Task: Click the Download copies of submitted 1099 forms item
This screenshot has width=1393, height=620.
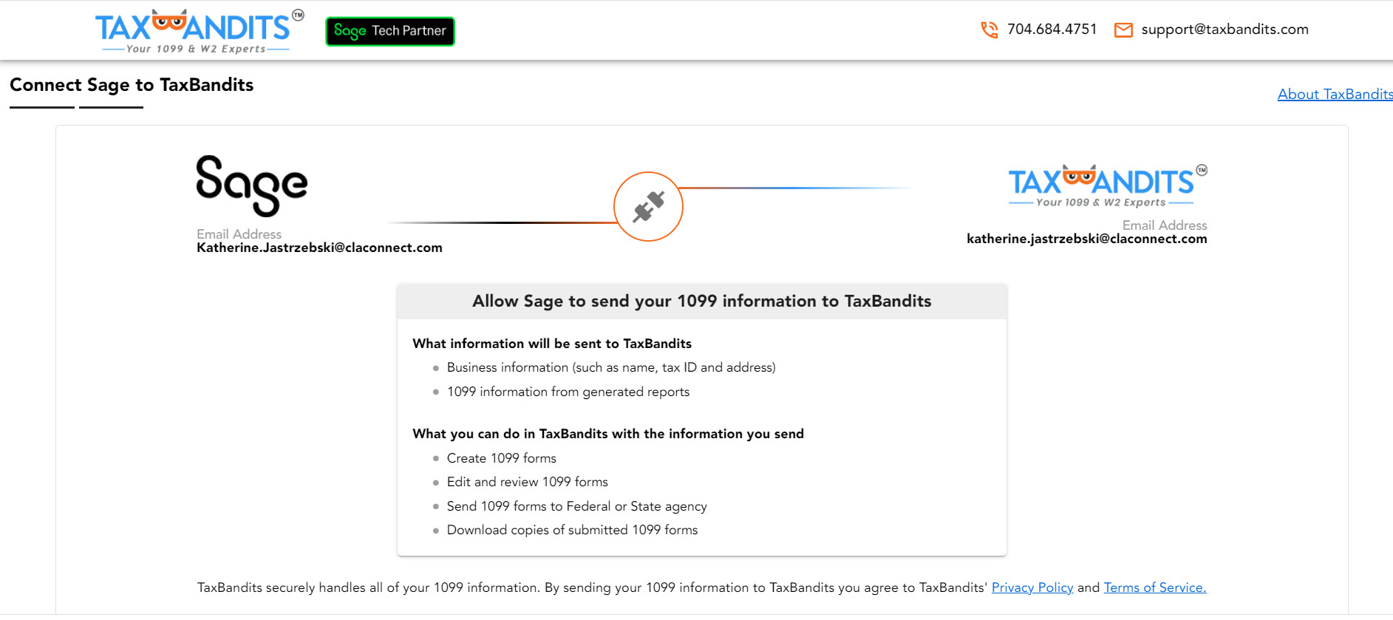Action: pyautogui.click(x=572, y=530)
